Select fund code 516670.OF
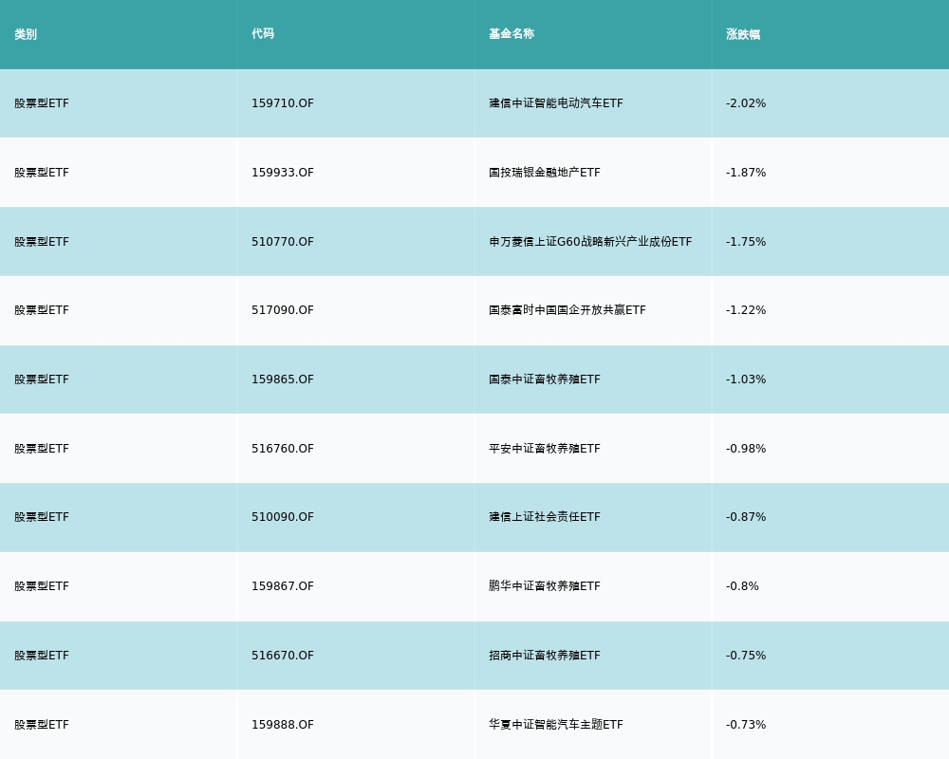The image size is (949, 759). tap(283, 656)
